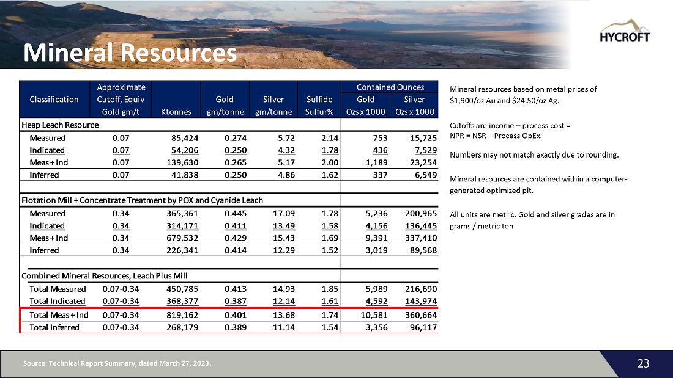
Task: Click slide page number 23
Action: [x=643, y=364]
